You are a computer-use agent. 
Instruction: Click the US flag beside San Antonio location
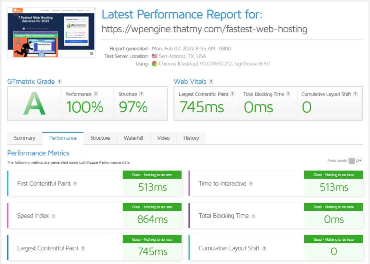(x=154, y=56)
